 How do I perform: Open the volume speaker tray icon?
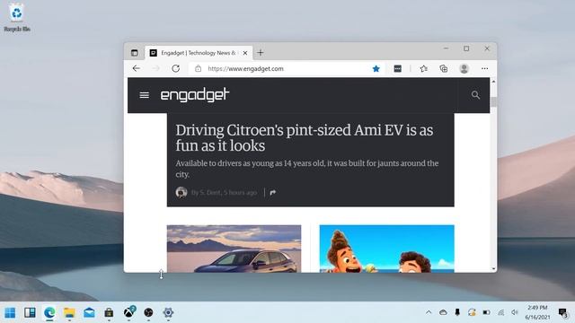(x=515, y=312)
